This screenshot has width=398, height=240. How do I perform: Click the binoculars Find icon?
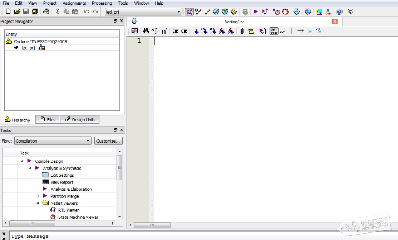(x=146, y=31)
